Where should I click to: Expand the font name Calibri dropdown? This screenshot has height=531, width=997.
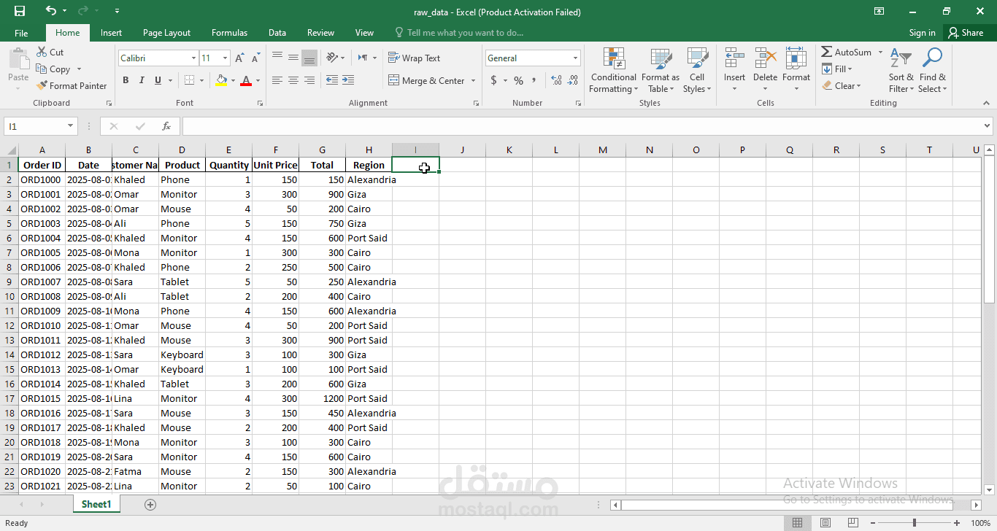click(x=193, y=58)
